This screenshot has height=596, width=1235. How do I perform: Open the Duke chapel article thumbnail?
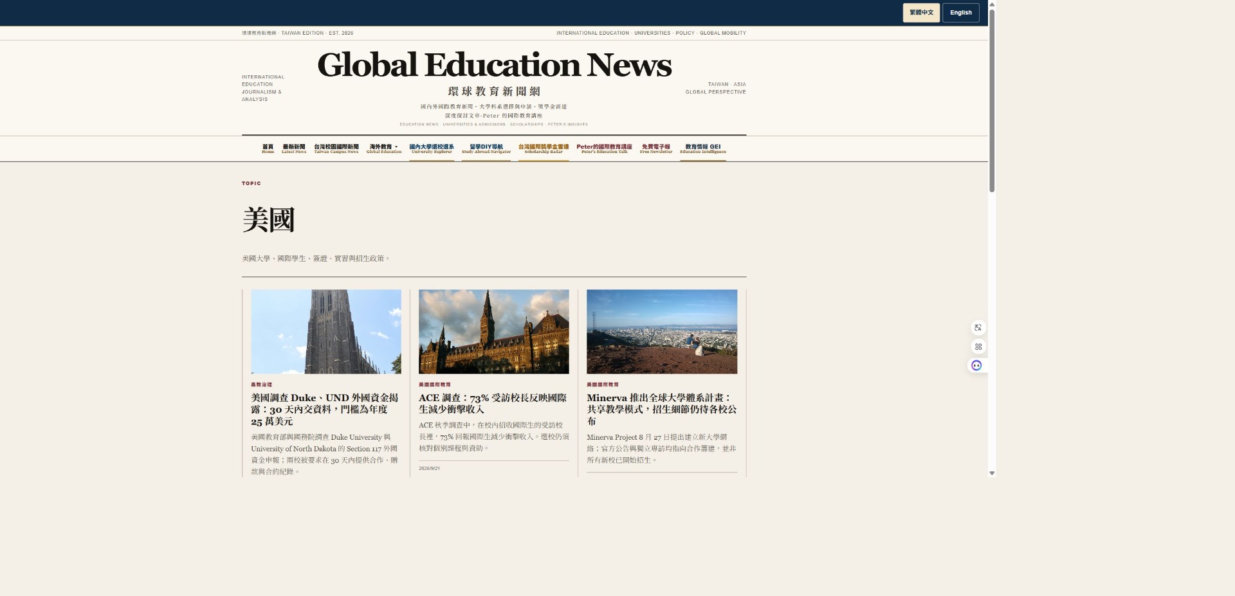pyautogui.click(x=326, y=331)
